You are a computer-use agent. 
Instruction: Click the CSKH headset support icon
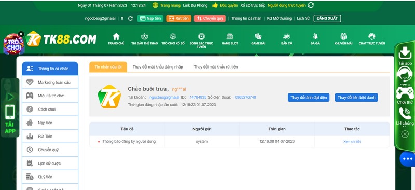click(405, 74)
